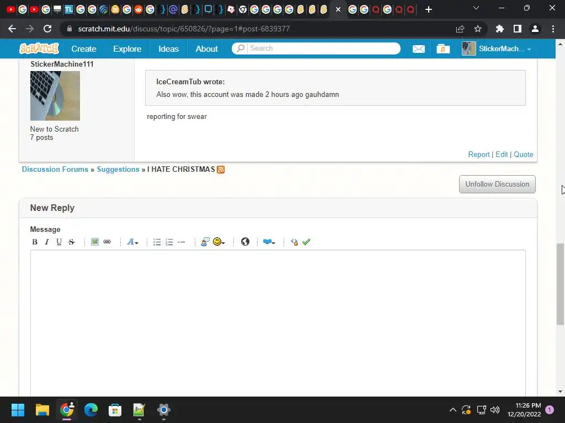Click Unfollow Discussion button
Screen dimensions: 565x423
click(x=497, y=184)
